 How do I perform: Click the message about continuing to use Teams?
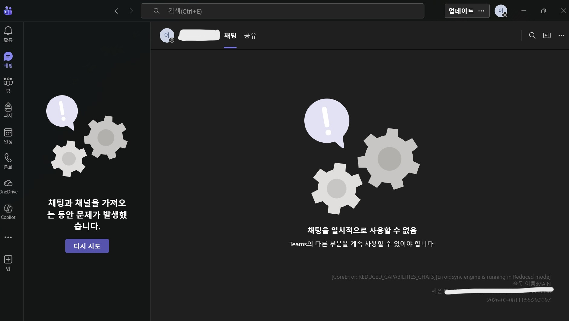point(362,244)
